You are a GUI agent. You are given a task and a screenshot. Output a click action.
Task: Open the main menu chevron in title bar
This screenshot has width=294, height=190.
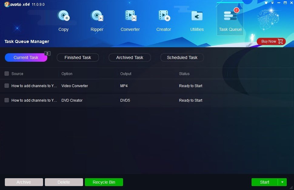point(272,3)
